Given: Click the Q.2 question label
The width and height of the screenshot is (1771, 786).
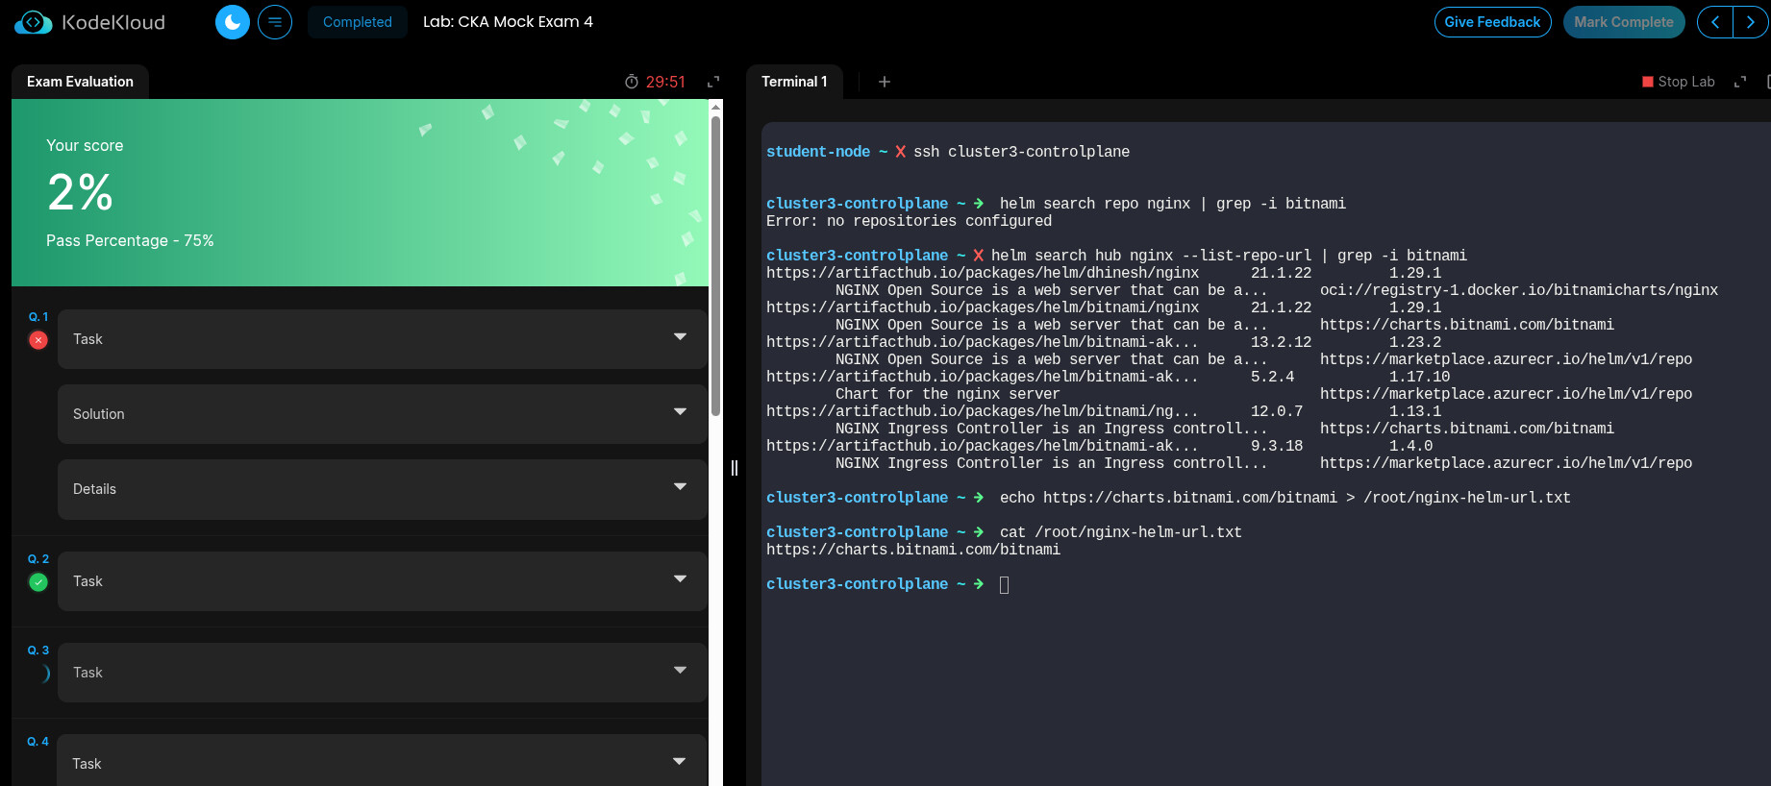Looking at the screenshot, I should [38, 559].
